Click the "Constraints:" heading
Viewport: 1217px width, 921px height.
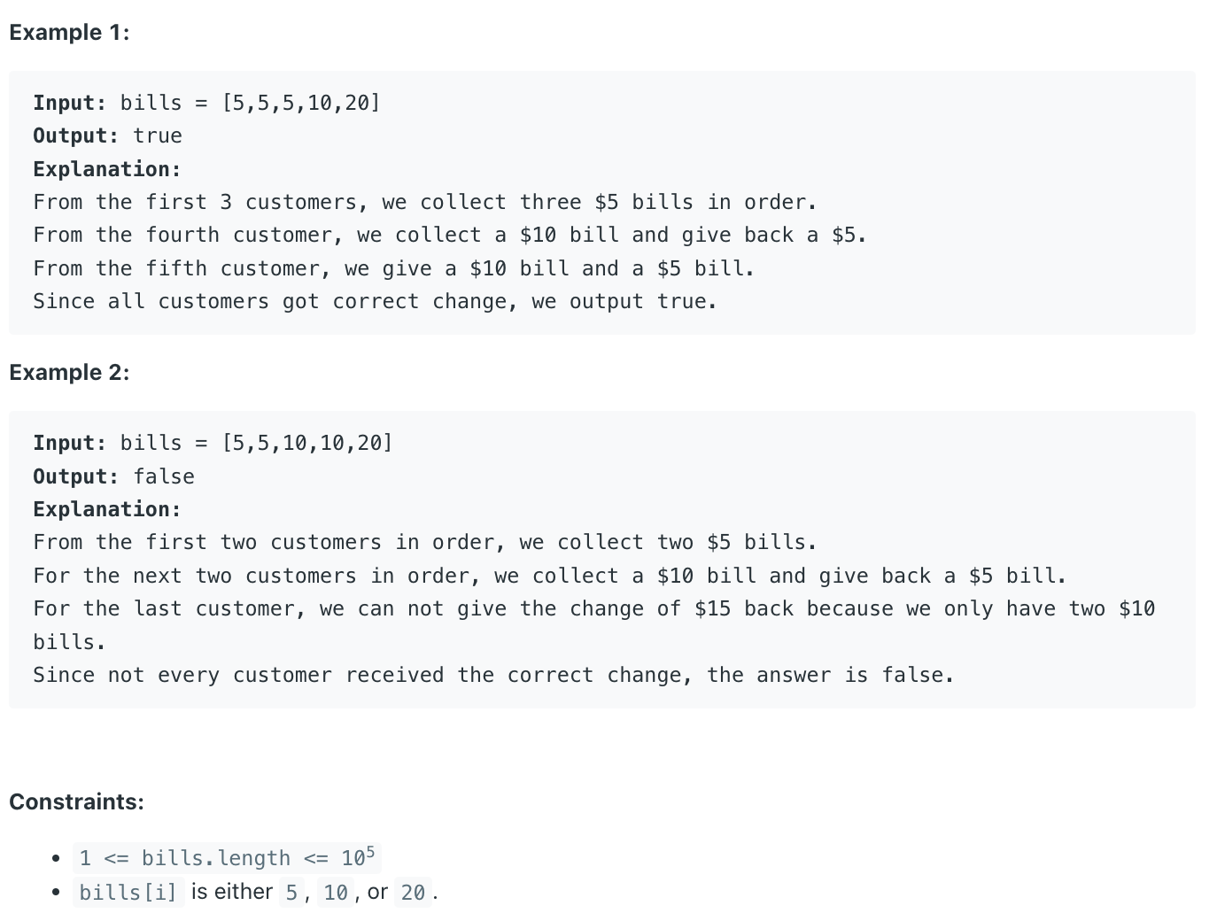(x=76, y=802)
